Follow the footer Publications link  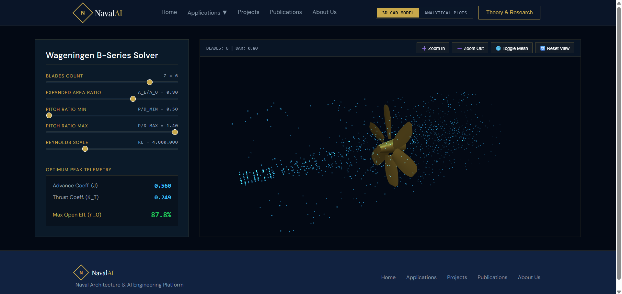point(492,277)
